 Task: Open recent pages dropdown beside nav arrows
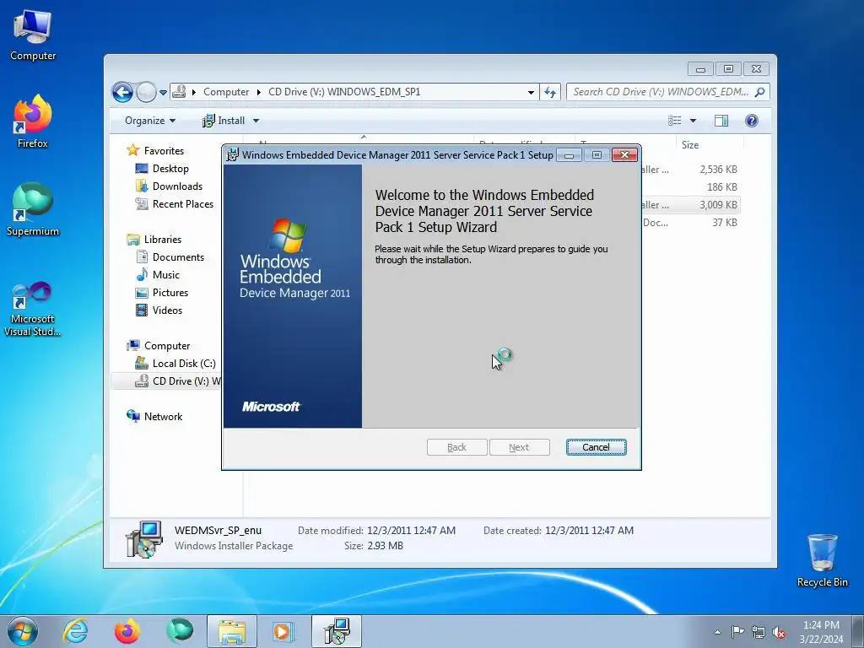tap(163, 93)
